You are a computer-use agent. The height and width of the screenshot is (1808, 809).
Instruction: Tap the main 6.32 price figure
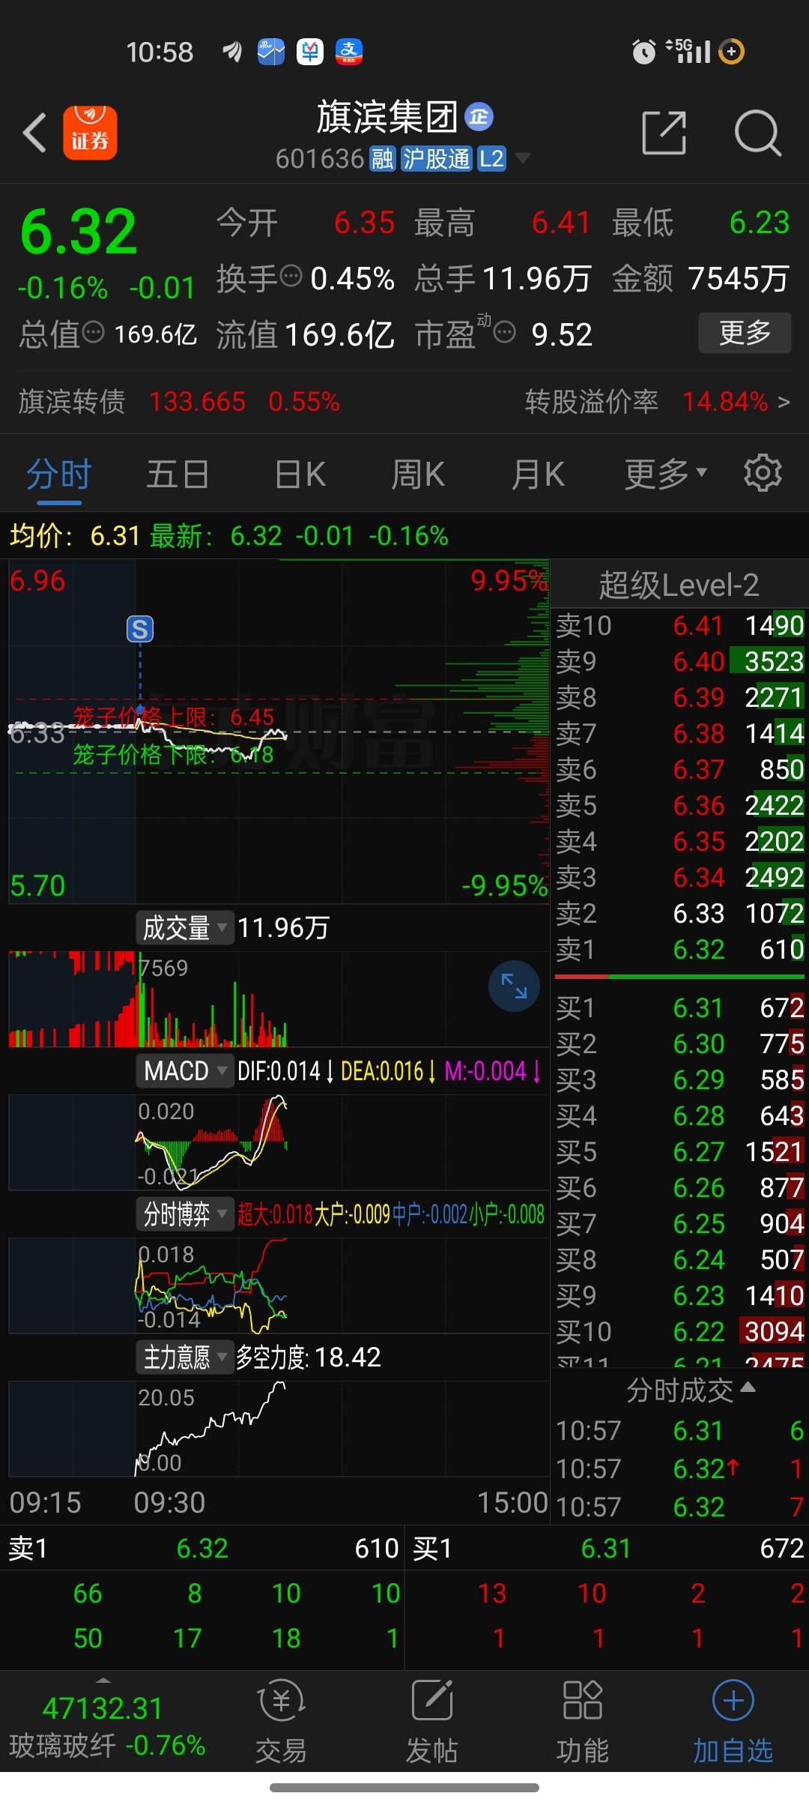coord(79,231)
